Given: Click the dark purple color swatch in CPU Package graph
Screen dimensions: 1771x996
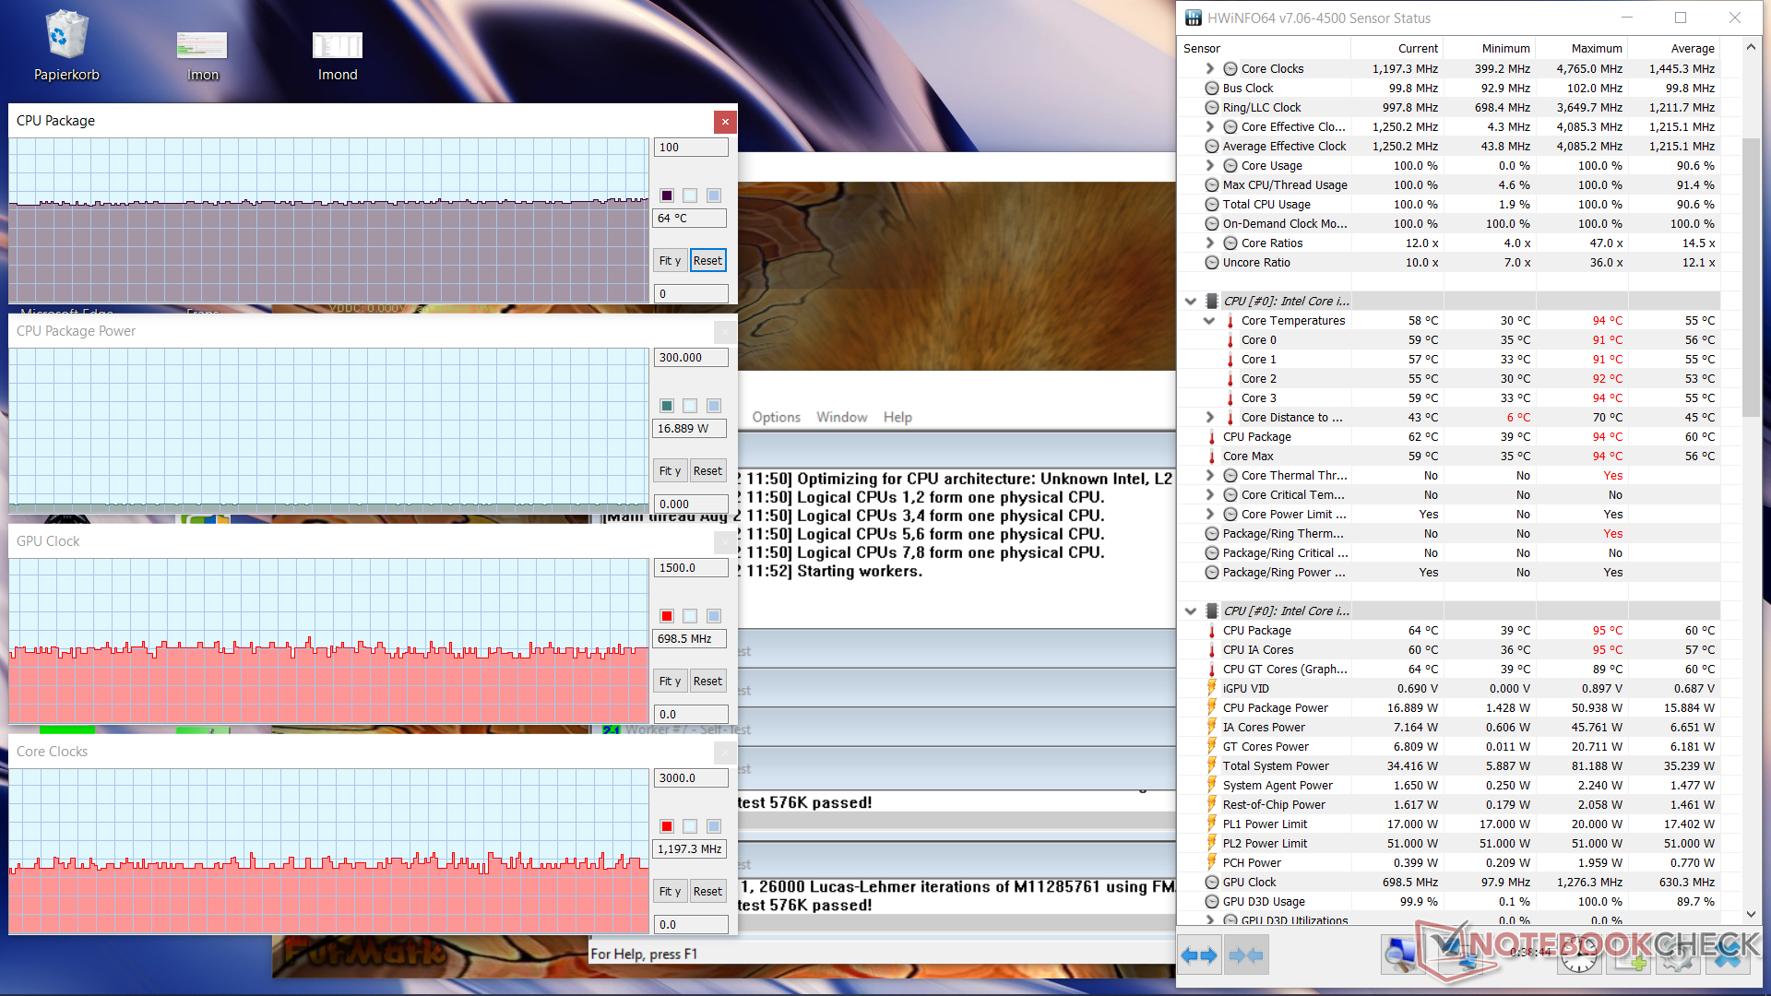Looking at the screenshot, I should coord(667,196).
